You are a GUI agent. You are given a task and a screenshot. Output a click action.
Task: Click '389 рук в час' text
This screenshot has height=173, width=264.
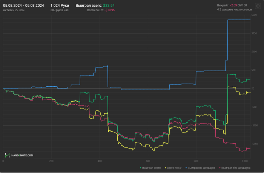59,10
